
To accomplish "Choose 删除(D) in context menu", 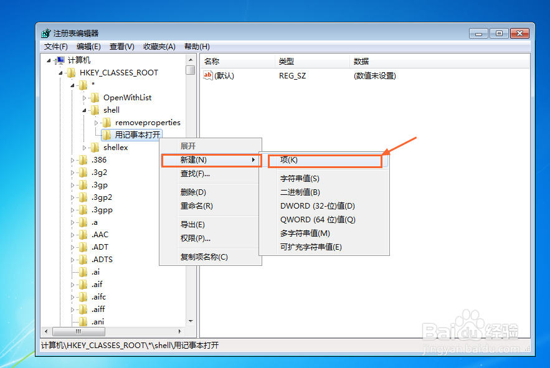I will click(211, 192).
